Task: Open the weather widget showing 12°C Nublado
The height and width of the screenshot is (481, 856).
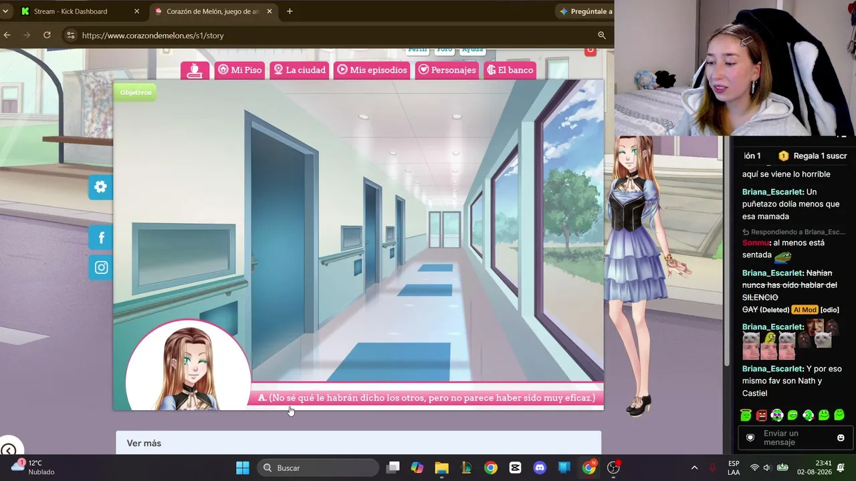Action: click(x=33, y=468)
